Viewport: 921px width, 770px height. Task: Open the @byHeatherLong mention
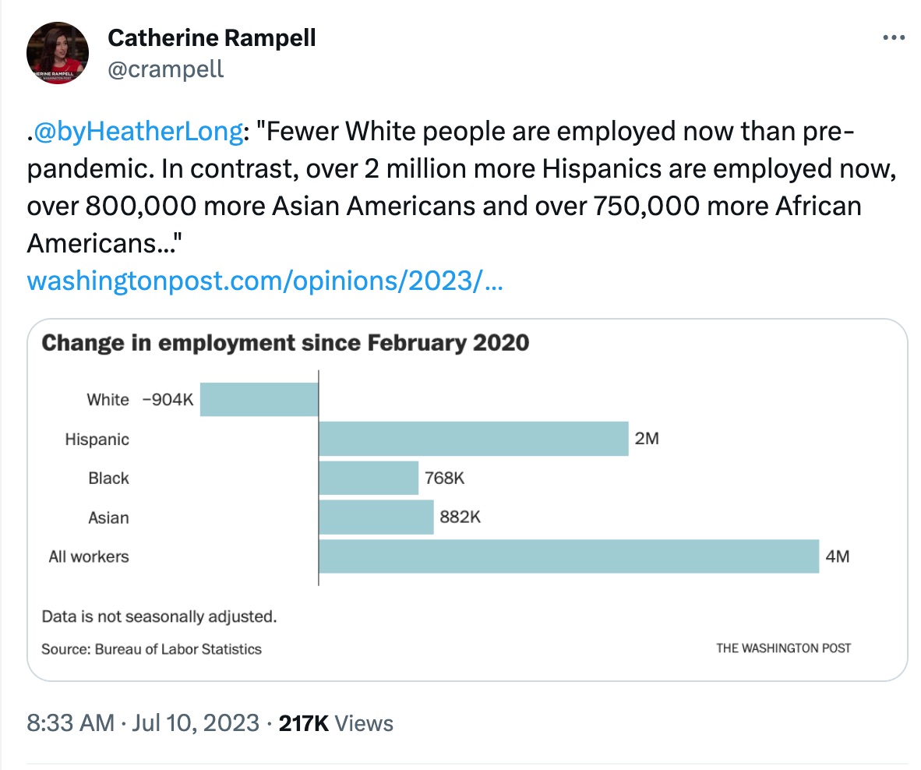click(138, 132)
